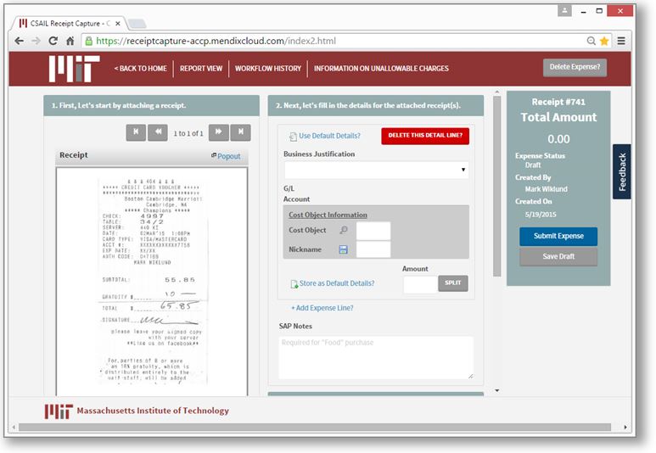Click the Store as Default Details? link
The height and width of the screenshot is (453, 656).
click(x=337, y=283)
